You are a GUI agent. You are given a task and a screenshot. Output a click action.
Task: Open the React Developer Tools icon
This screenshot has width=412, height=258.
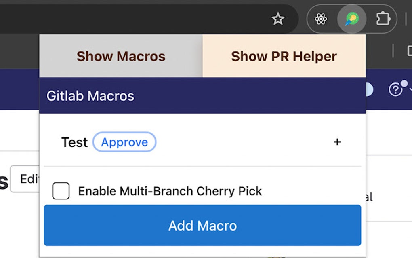pyautogui.click(x=320, y=19)
